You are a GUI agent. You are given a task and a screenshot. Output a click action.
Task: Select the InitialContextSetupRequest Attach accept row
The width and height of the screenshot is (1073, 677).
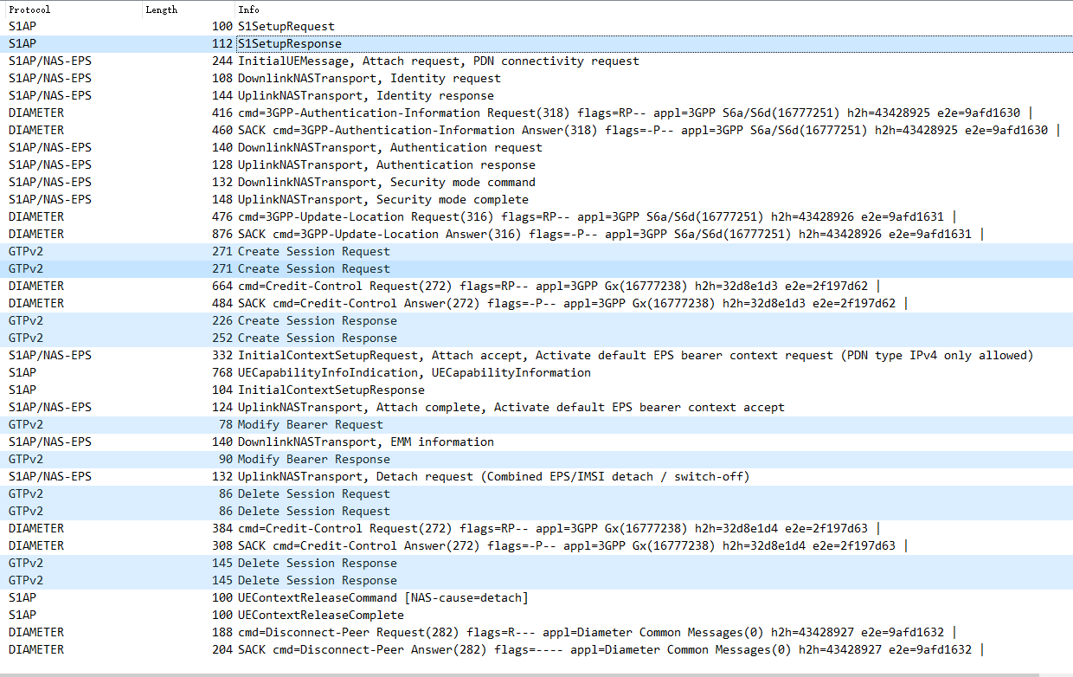(x=536, y=356)
